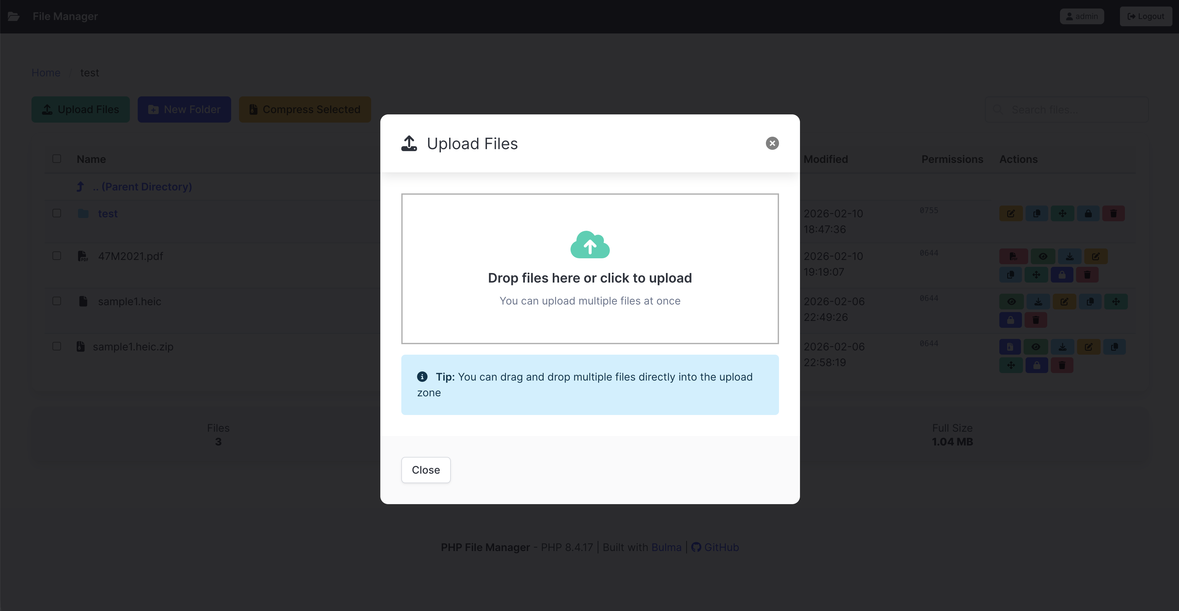1179x611 pixels.
Task: Check the select-all checkbox in the table header
Action: 56,159
